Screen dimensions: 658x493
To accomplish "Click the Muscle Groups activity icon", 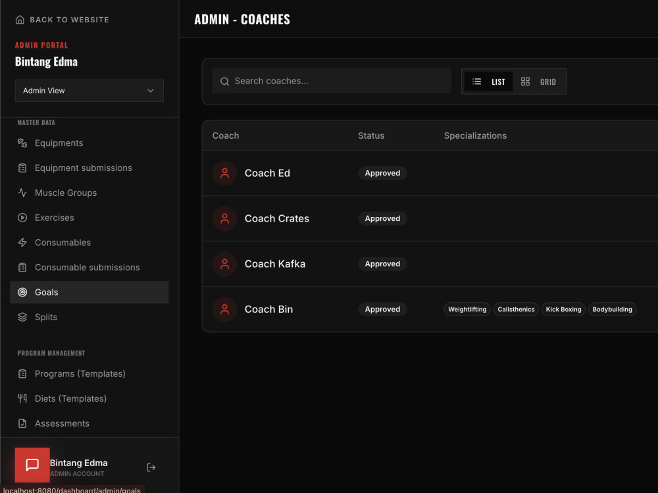I will coord(22,193).
